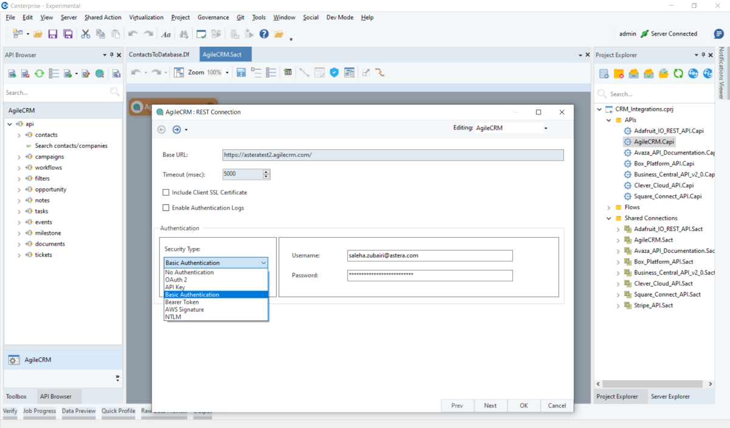The height and width of the screenshot is (428, 730).
Task: Expand the contacts node in API Browser tree
Action: 19,134
